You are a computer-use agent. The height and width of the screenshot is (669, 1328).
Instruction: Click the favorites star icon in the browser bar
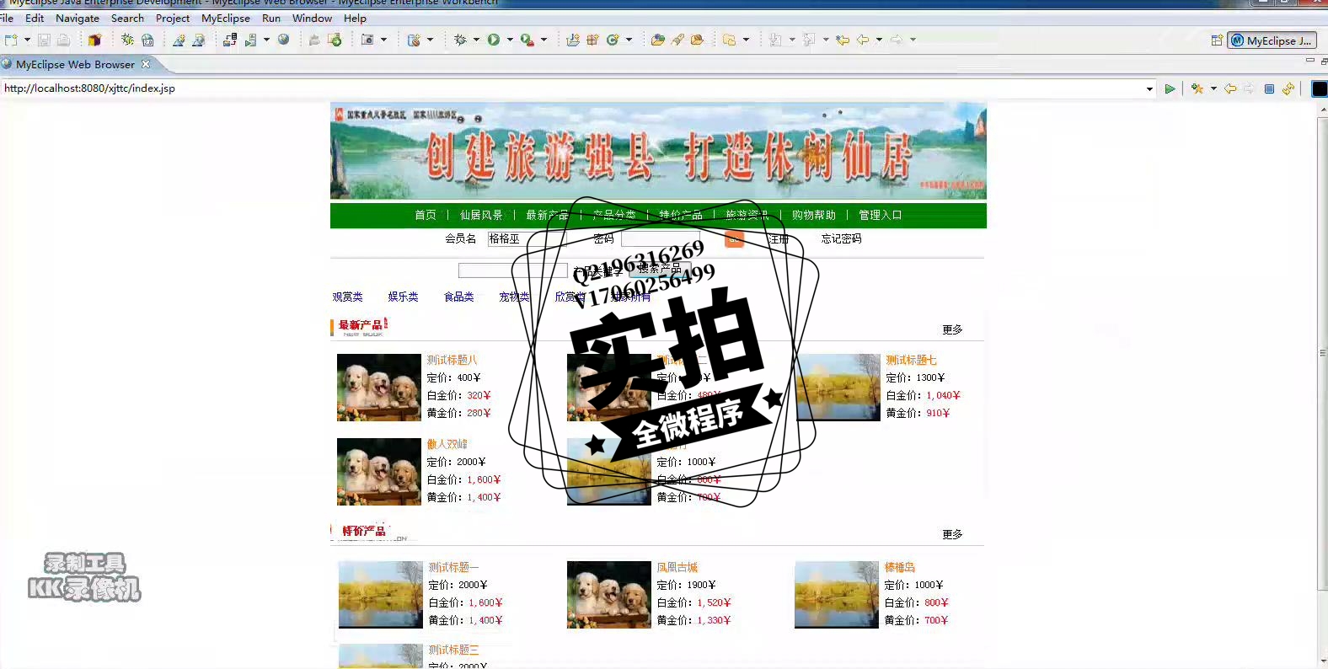(1197, 88)
